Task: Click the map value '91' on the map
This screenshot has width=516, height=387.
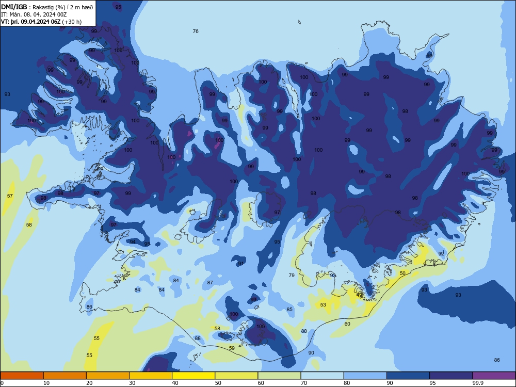Action: (x=241, y=263)
